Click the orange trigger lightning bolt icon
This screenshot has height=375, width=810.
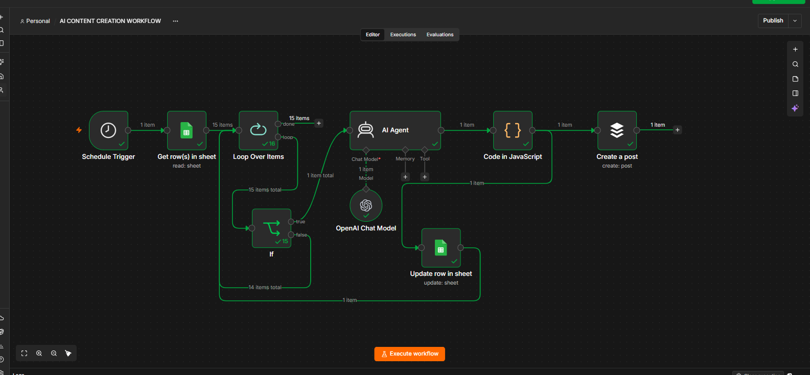coord(79,130)
